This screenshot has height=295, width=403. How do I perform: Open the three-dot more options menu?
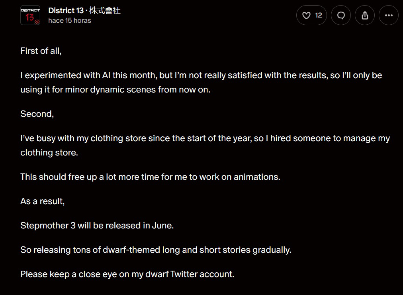click(x=389, y=16)
